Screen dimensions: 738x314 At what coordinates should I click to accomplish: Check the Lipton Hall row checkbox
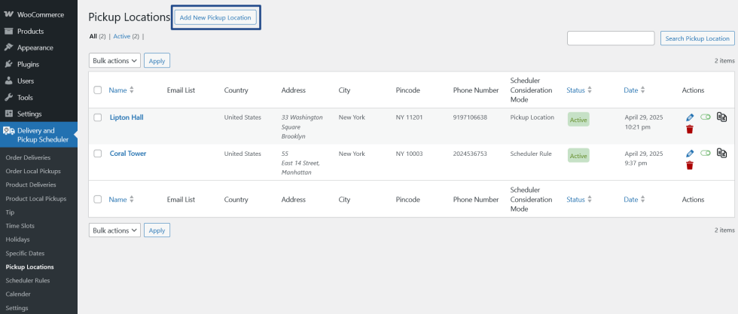pyautogui.click(x=97, y=117)
